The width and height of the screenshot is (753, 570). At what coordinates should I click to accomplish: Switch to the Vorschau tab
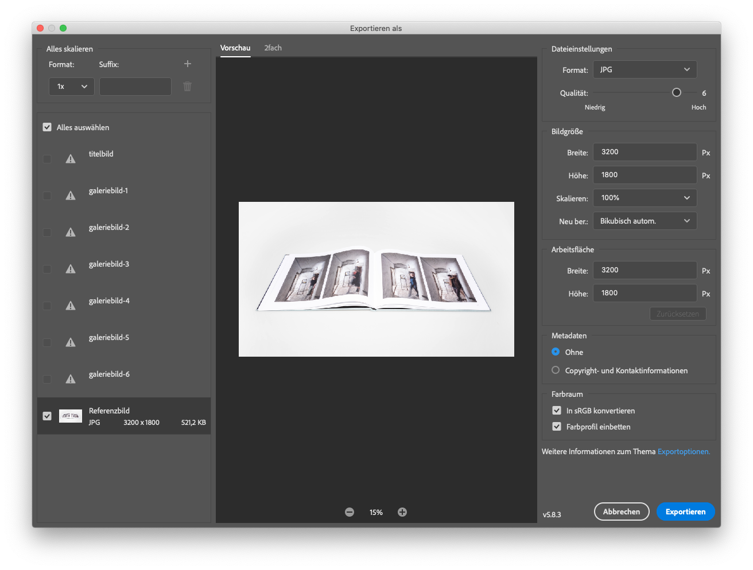pyautogui.click(x=235, y=48)
